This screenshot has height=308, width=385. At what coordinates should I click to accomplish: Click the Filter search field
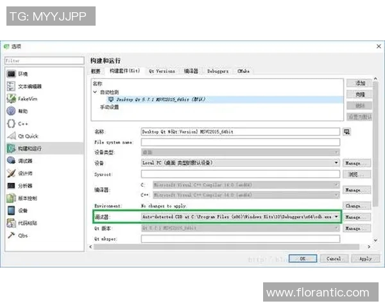[44, 61]
